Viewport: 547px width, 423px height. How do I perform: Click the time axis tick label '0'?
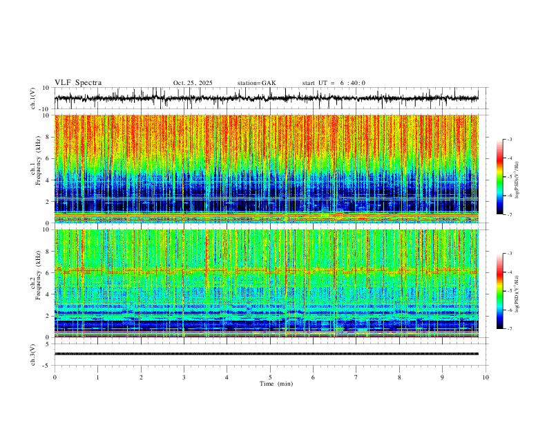click(55, 377)
